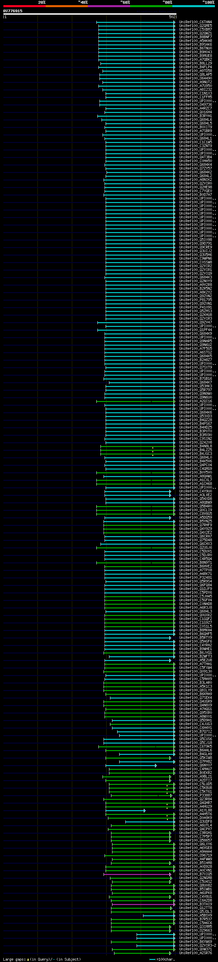
Task: Select hit label UniRef100_Q54XD8
Action: pos(195,499)
